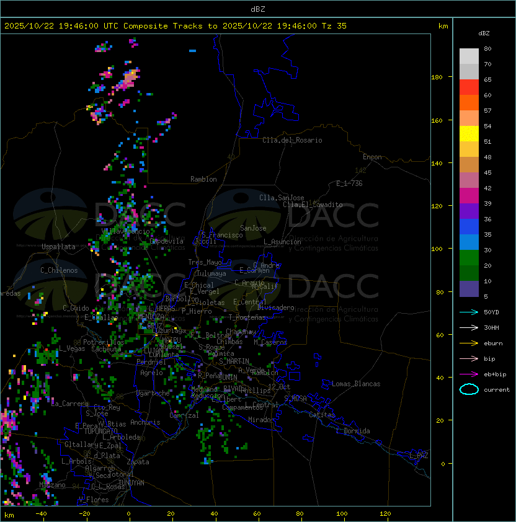Select the 80 dBZ light gray swatch
The width and height of the screenshot is (516, 522).
point(469,56)
